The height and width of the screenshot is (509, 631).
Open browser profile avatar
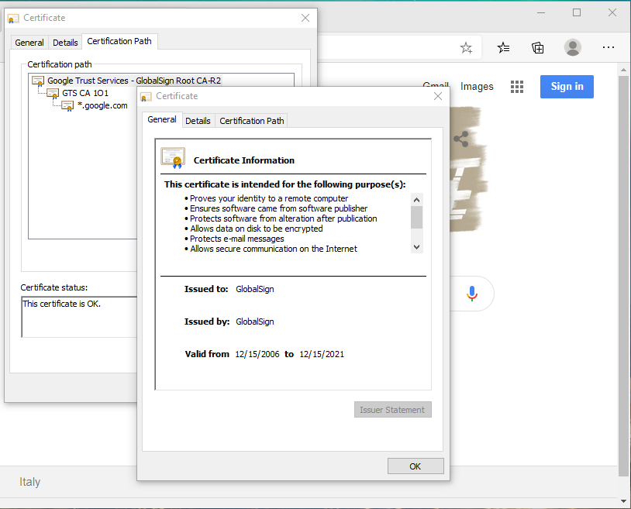point(573,47)
